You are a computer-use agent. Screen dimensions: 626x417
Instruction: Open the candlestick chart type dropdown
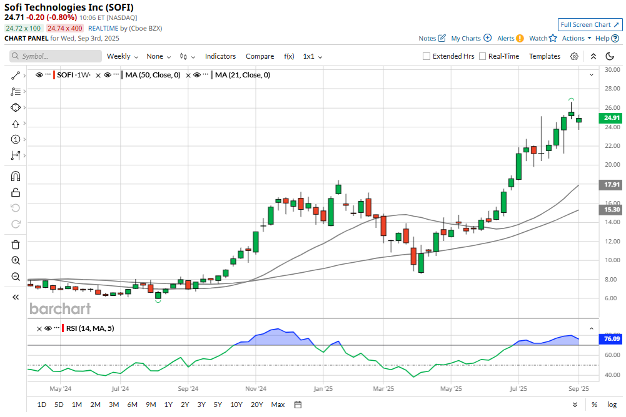[187, 56]
